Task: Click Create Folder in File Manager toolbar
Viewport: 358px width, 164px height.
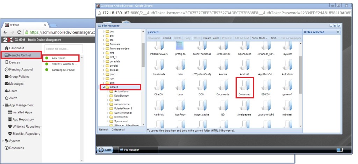Action: pos(211,38)
